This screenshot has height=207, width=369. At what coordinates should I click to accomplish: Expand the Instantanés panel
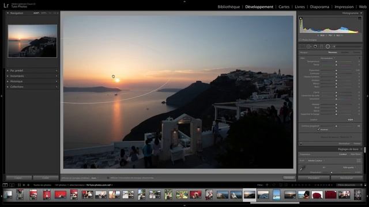coord(7,76)
